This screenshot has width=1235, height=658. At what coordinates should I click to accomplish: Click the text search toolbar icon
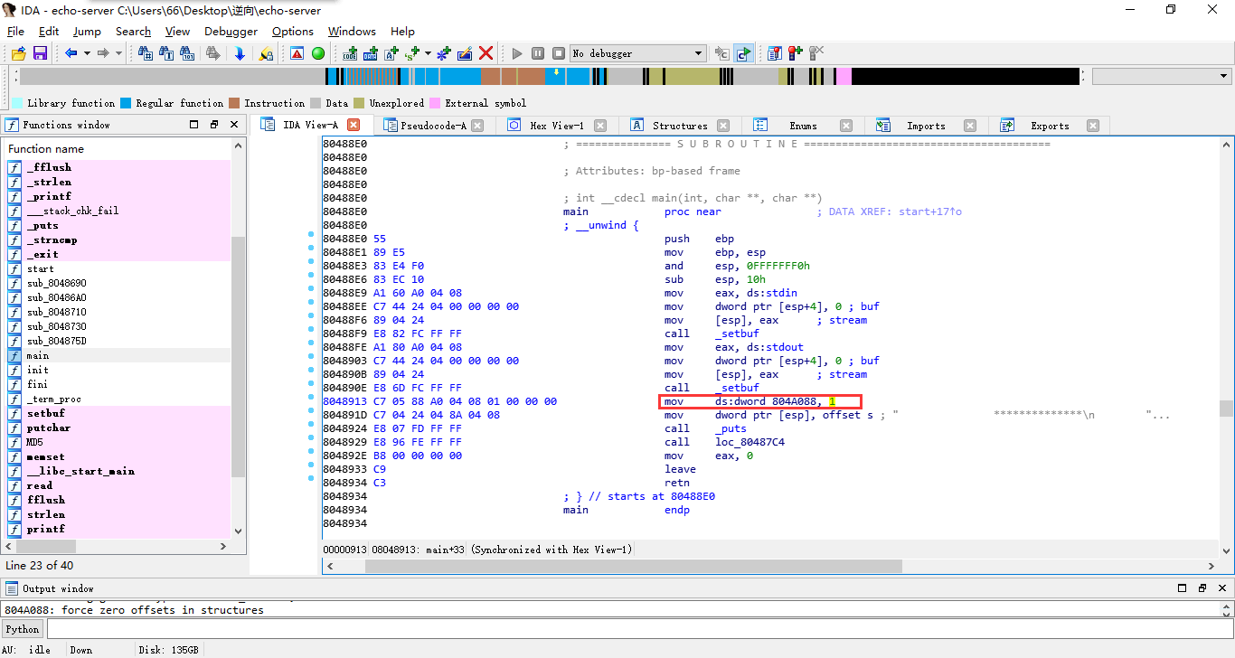167,54
